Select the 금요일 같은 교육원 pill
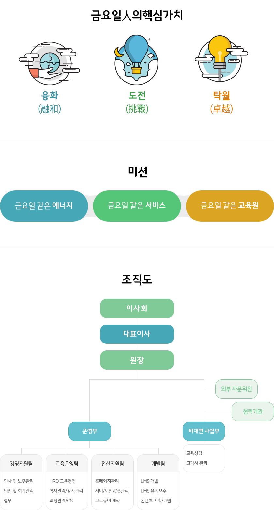274x510 pixels. (x=230, y=206)
